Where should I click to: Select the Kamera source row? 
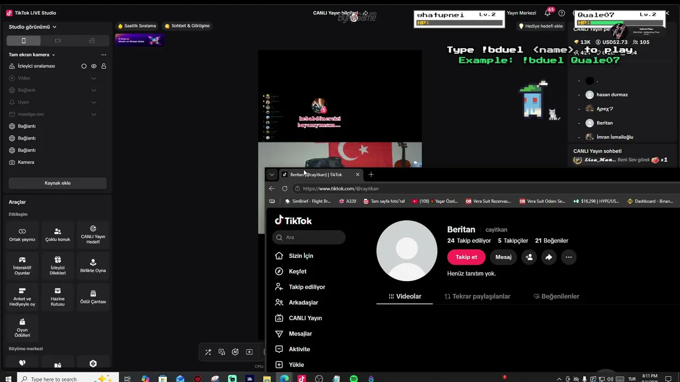point(57,162)
